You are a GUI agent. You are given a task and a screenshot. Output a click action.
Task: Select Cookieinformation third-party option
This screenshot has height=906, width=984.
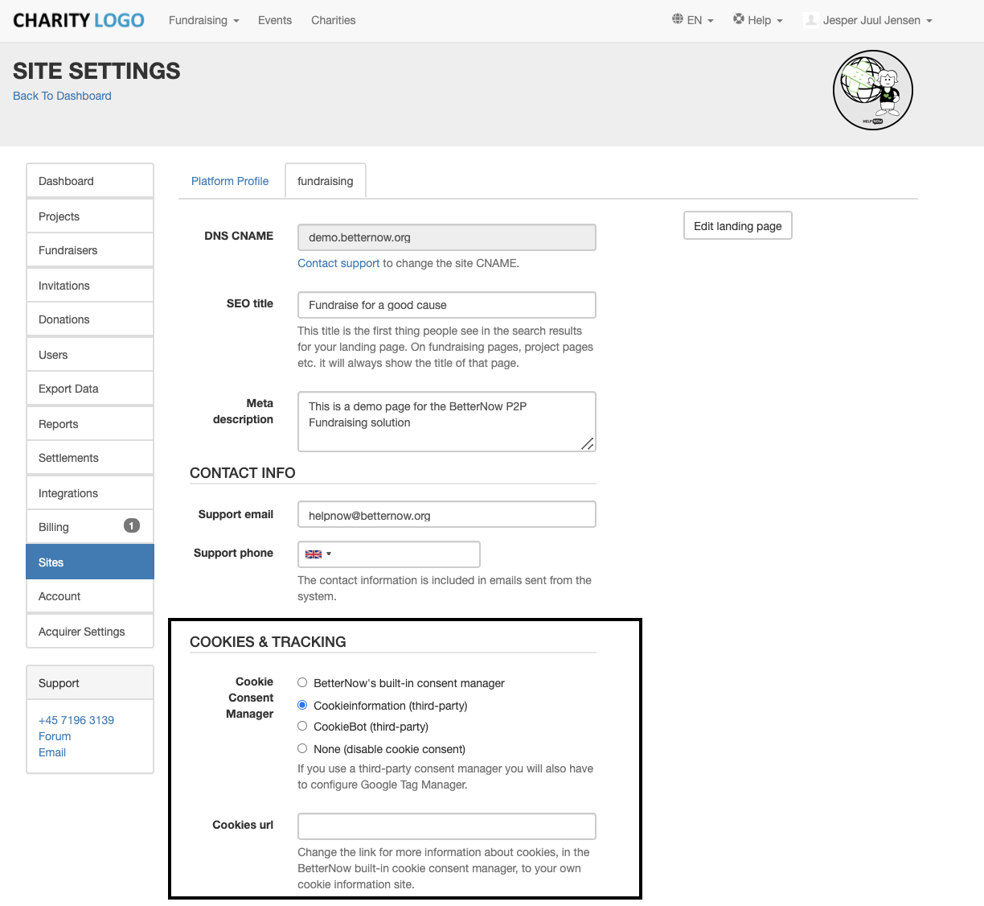[x=302, y=705]
